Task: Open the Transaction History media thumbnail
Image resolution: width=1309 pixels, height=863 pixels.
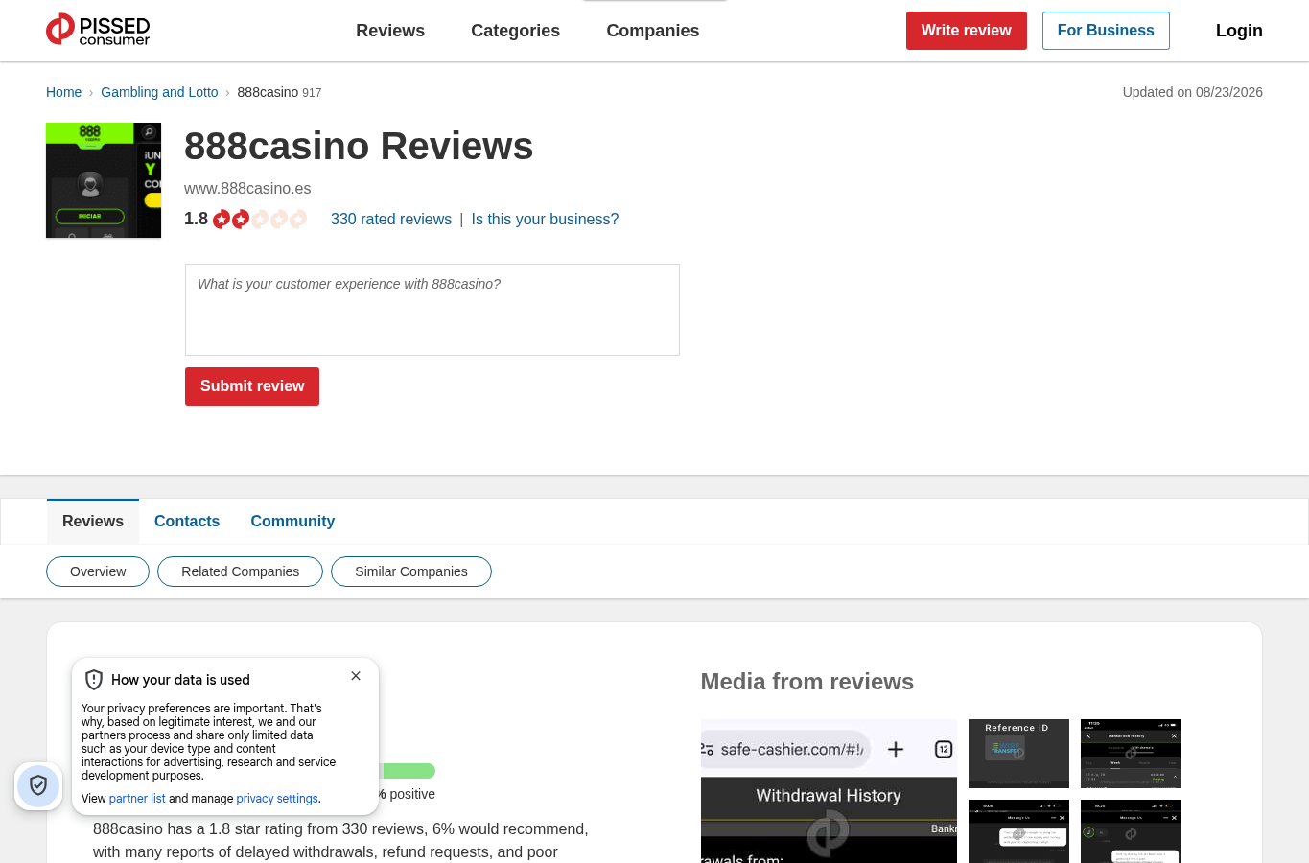Action: [x=1131, y=754]
